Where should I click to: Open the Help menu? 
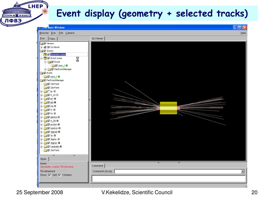click(243, 33)
